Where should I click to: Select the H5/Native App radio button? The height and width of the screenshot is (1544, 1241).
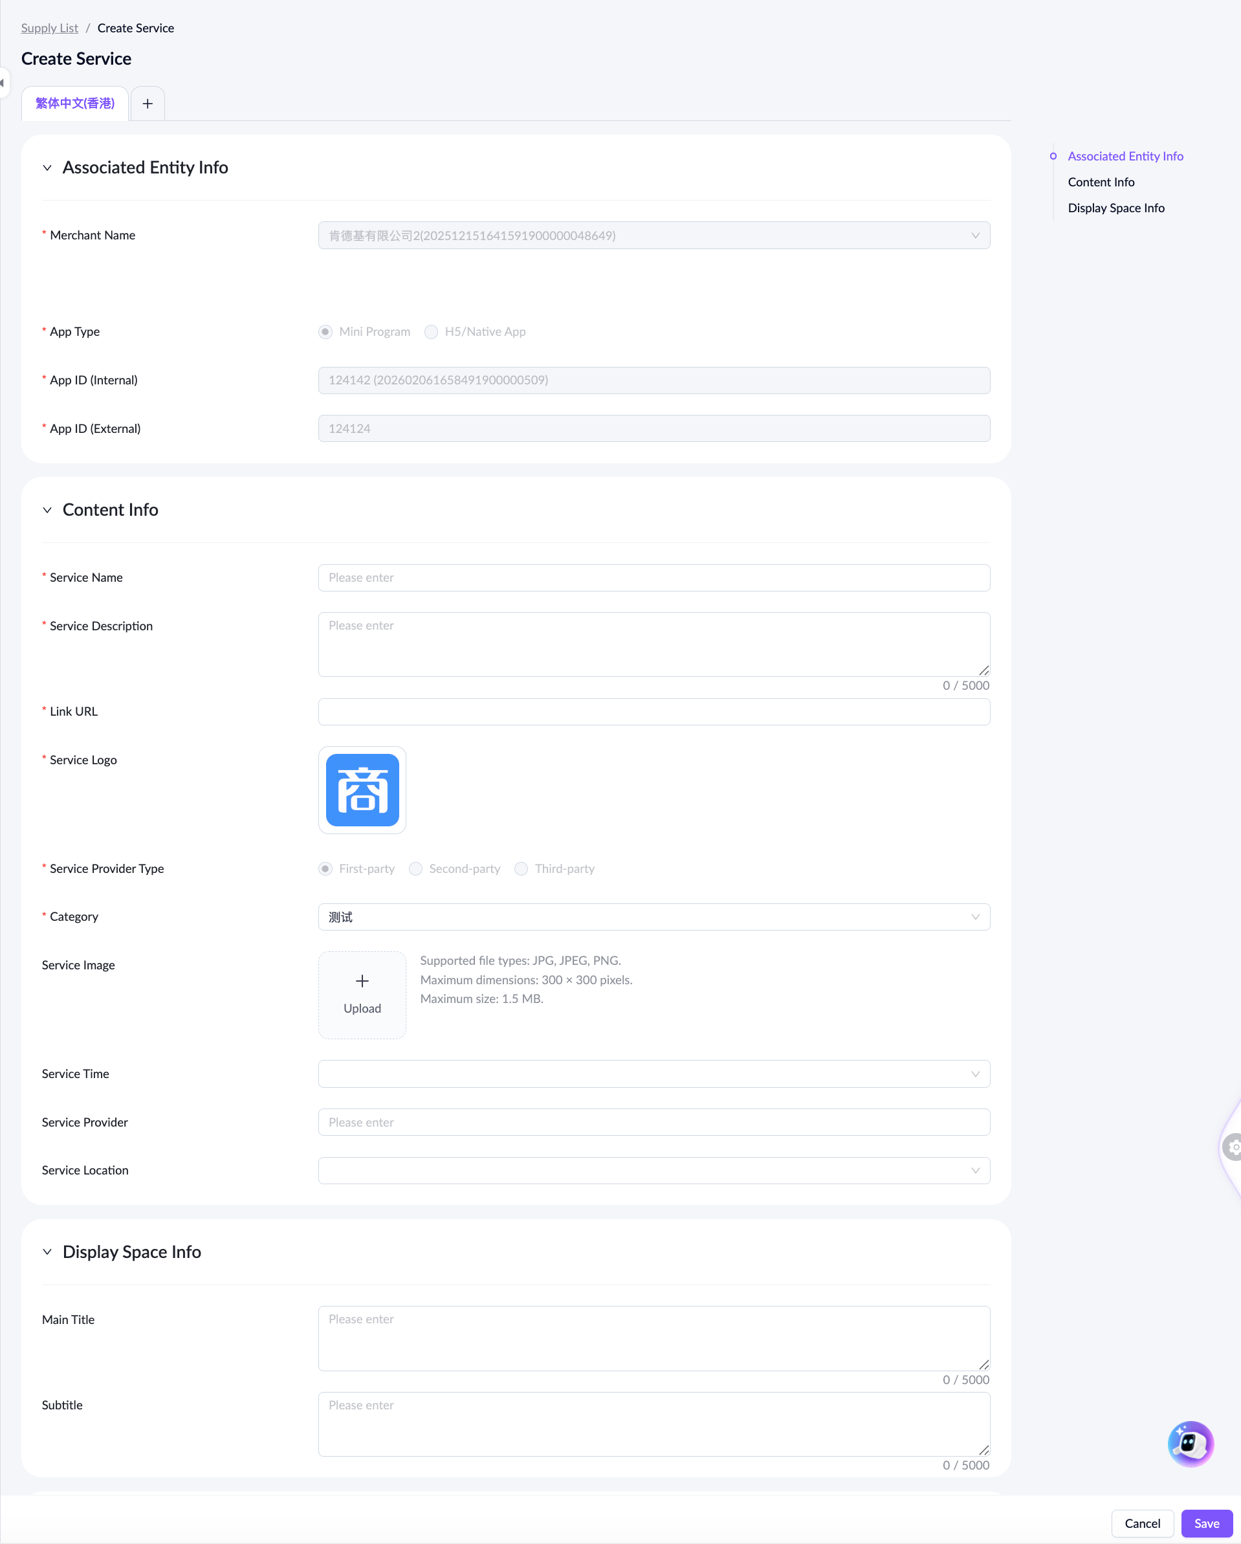pyautogui.click(x=431, y=331)
